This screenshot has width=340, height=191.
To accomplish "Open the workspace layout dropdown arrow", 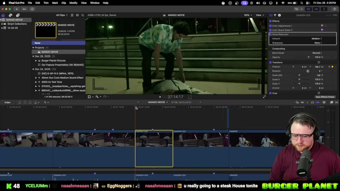I will 301,9.
